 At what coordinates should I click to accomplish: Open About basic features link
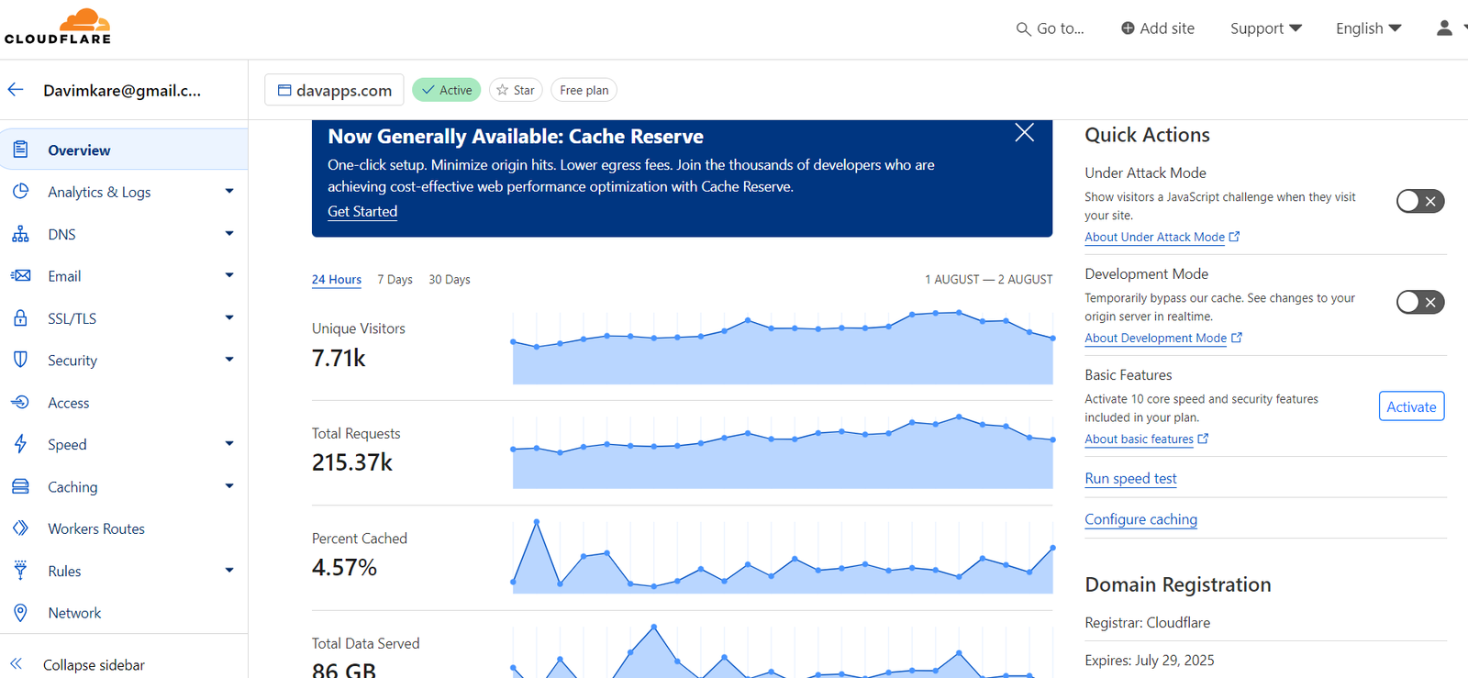pyautogui.click(x=1139, y=439)
